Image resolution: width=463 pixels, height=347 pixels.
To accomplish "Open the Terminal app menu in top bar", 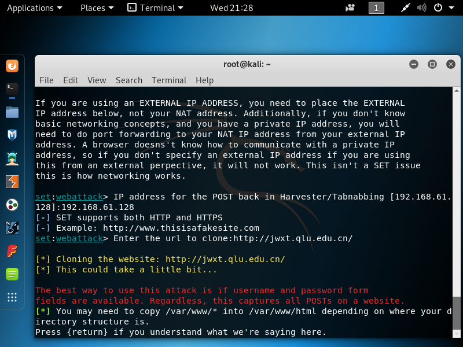I will pos(155,8).
